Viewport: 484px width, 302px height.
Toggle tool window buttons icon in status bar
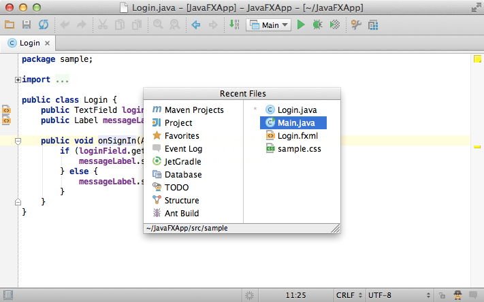8,295
